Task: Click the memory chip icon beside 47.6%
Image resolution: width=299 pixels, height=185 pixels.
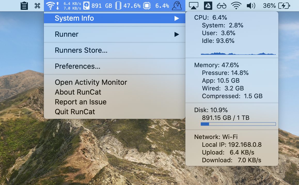Action: click(118, 6)
